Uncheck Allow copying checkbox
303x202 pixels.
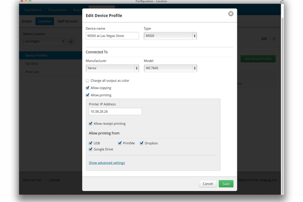pyautogui.click(x=87, y=88)
